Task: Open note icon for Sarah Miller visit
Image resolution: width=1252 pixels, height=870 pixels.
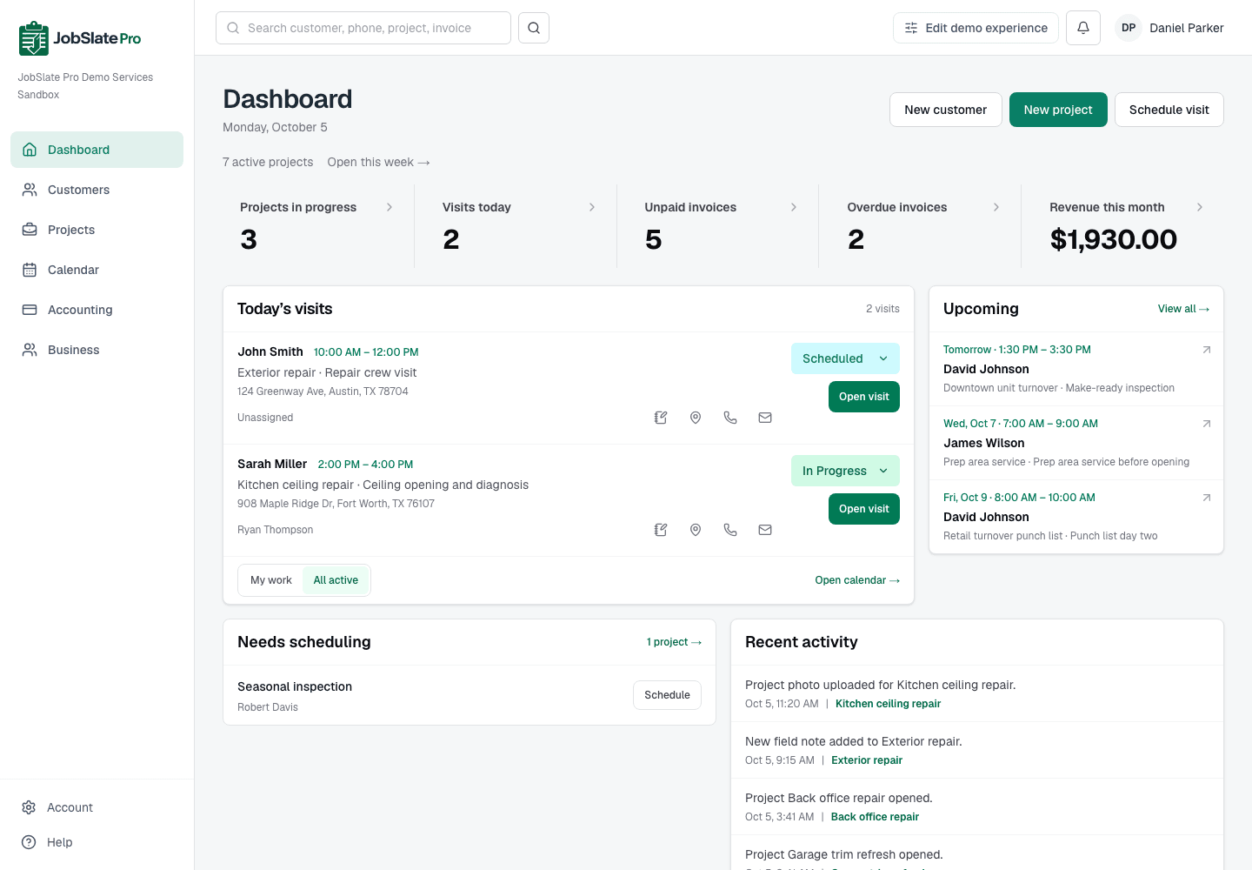Action: point(661,530)
